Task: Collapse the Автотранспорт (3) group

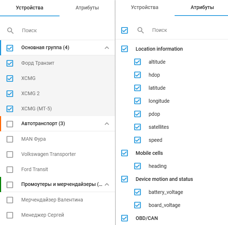Action: coord(106,124)
